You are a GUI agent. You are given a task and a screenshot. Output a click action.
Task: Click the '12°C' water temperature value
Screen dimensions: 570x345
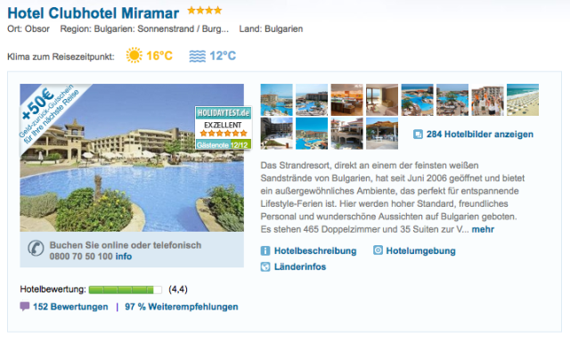(223, 55)
